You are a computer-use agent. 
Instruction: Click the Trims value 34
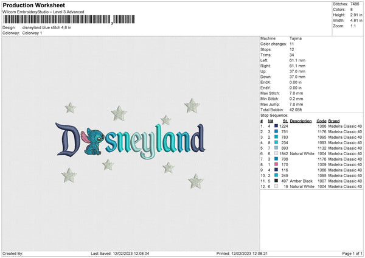(x=291, y=55)
